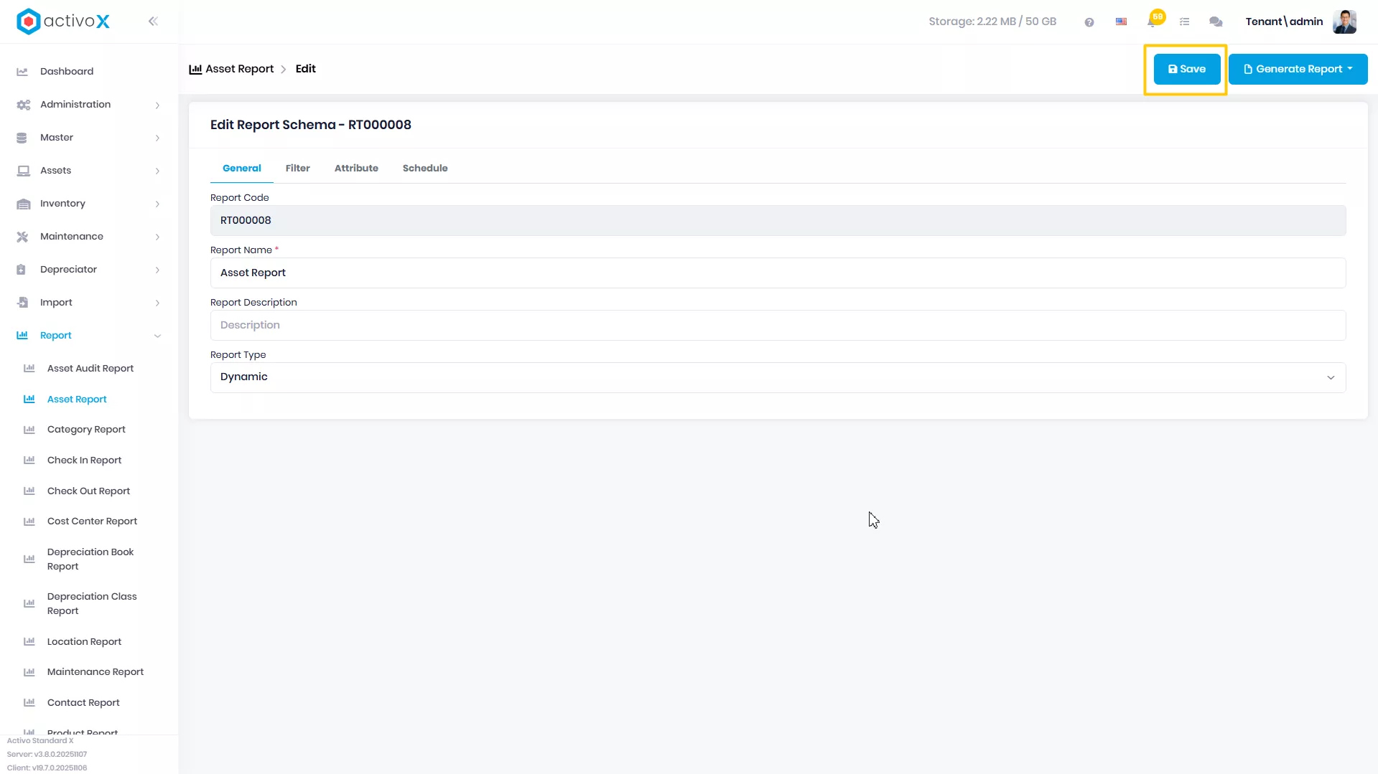1378x774 pixels.
Task: Click Check In Report sidebar label
Action: tap(84, 461)
